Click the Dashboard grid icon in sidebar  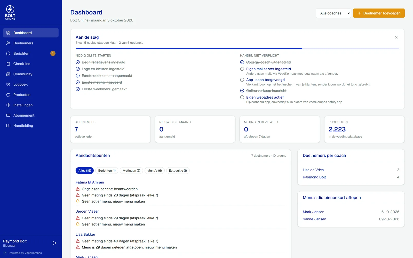[x=8, y=33]
